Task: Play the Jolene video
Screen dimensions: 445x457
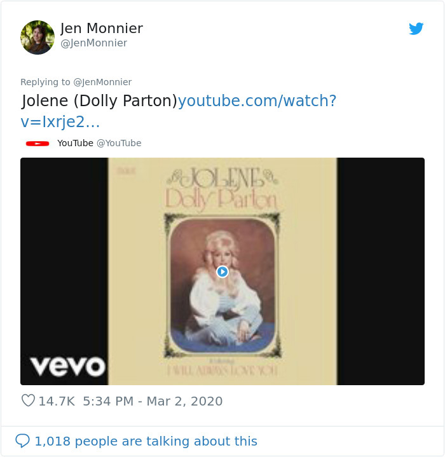Action: (222, 271)
